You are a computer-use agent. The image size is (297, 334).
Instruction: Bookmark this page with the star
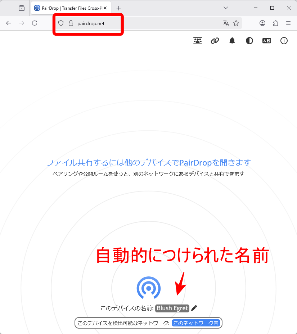point(236,23)
